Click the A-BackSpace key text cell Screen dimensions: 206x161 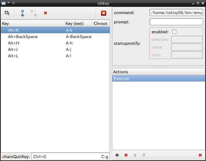pos(79,36)
